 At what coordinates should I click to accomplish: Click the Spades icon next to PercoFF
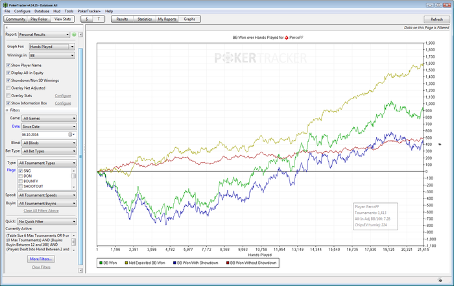coord(287,38)
